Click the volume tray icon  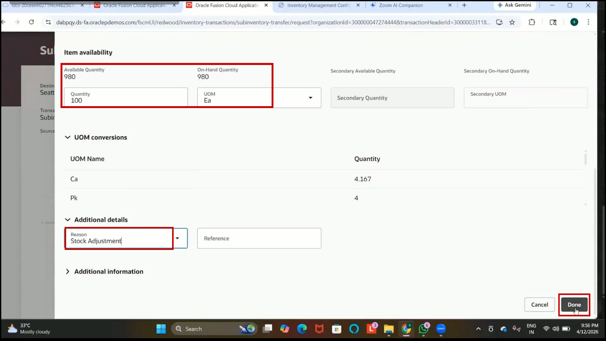(x=556, y=329)
